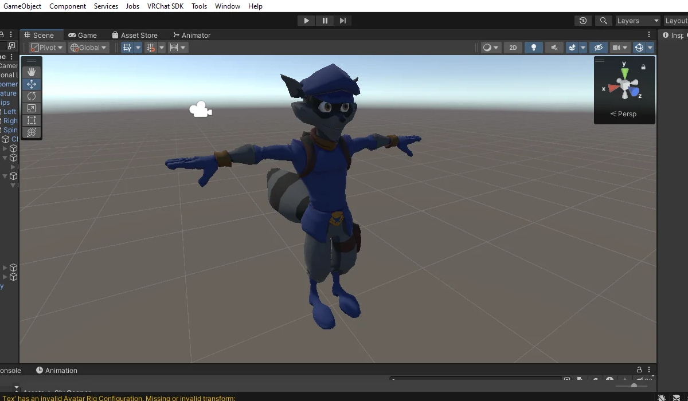Open the Layers dropdown
The image size is (688, 401).
[636, 20]
